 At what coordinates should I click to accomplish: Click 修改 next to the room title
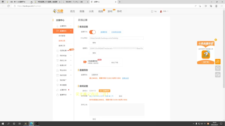pyautogui.click(x=121, y=96)
